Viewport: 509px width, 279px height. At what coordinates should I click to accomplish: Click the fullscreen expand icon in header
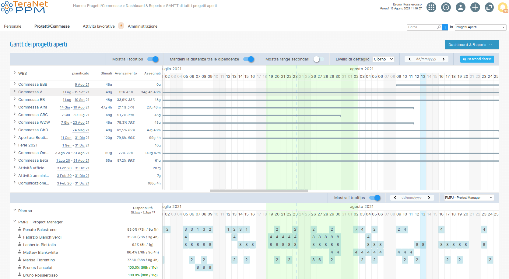(489, 7)
